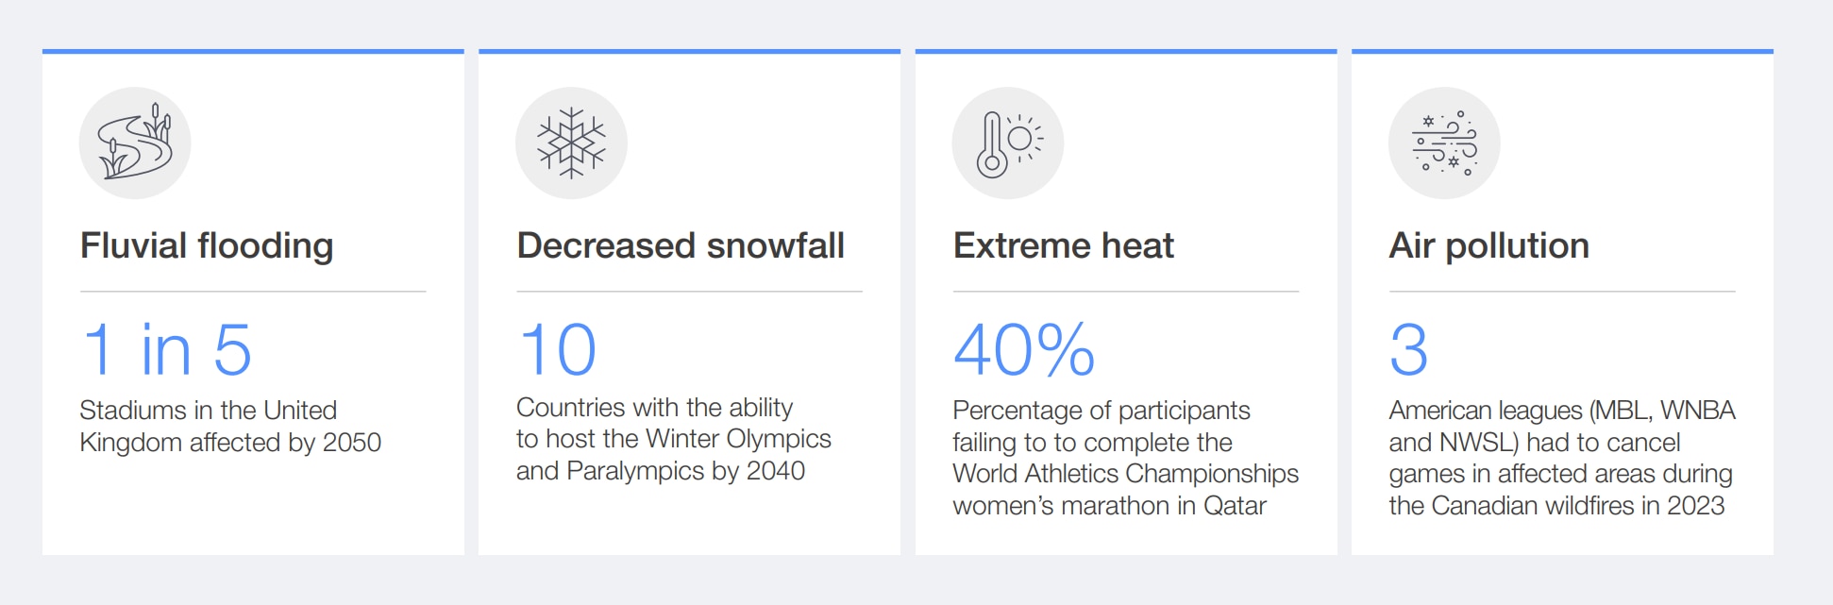Click the Qatar women's marathon description
This screenshot has height=605, width=1833.
[1125, 458]
